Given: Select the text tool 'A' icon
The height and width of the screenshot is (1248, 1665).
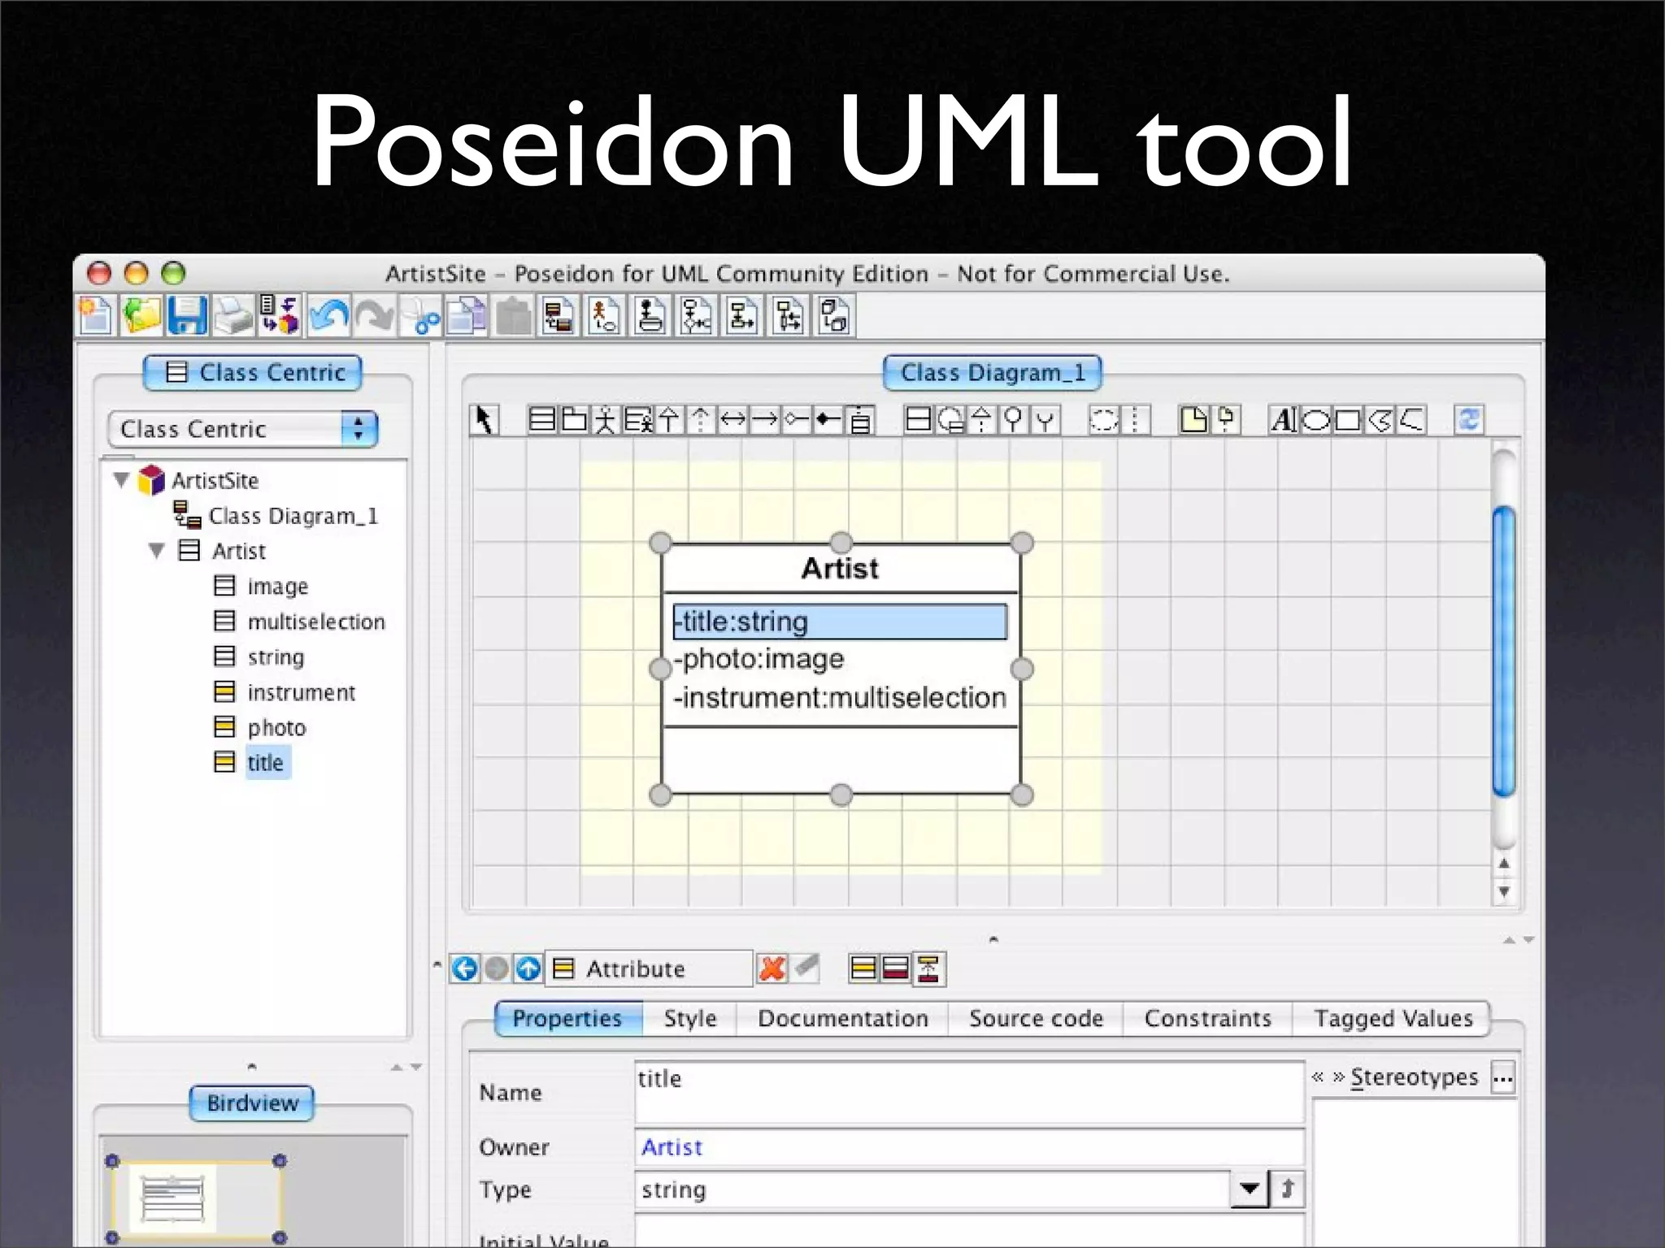Looking at the screenshot, I should point(1283,420).
